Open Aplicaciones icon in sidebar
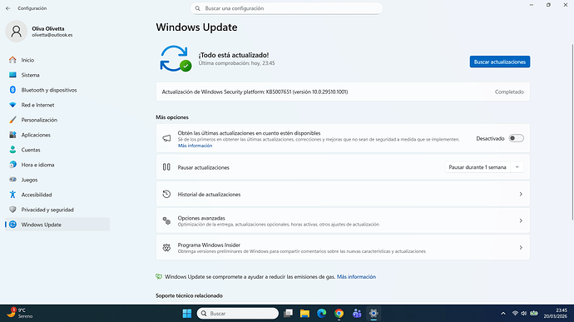 click(12, 135)
